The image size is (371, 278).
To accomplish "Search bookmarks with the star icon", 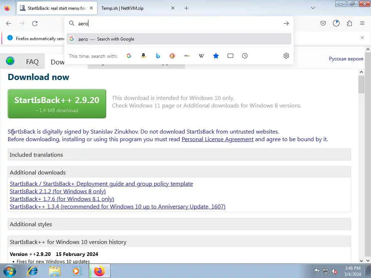I will tap(216, 56).
